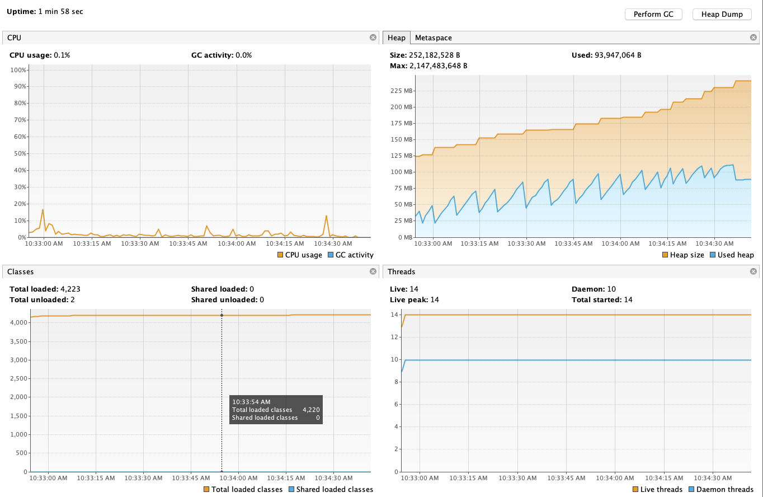Close the Threads panel
The width and height of the screenshot is (763, 497).
[x=753, y=271]
